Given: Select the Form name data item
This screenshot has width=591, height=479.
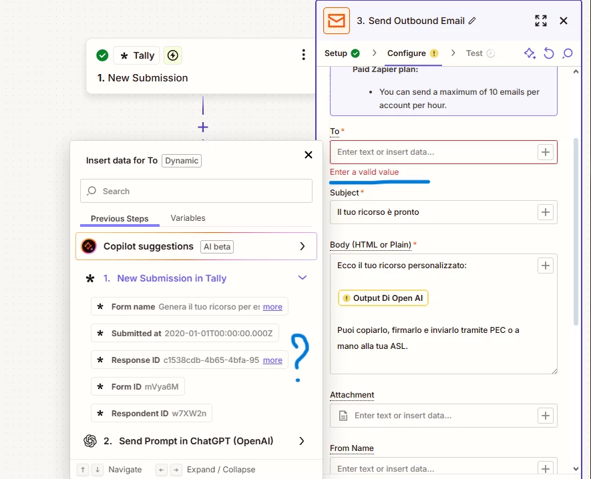Looking at the screenshot, I should coord(190,307).
